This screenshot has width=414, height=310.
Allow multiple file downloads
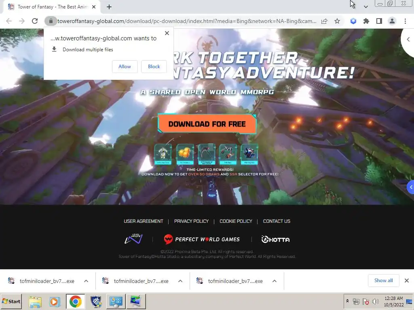click(125, 67)
